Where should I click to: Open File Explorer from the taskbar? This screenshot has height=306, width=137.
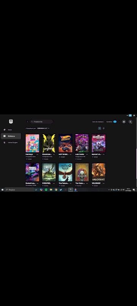(x=51, y=190)
